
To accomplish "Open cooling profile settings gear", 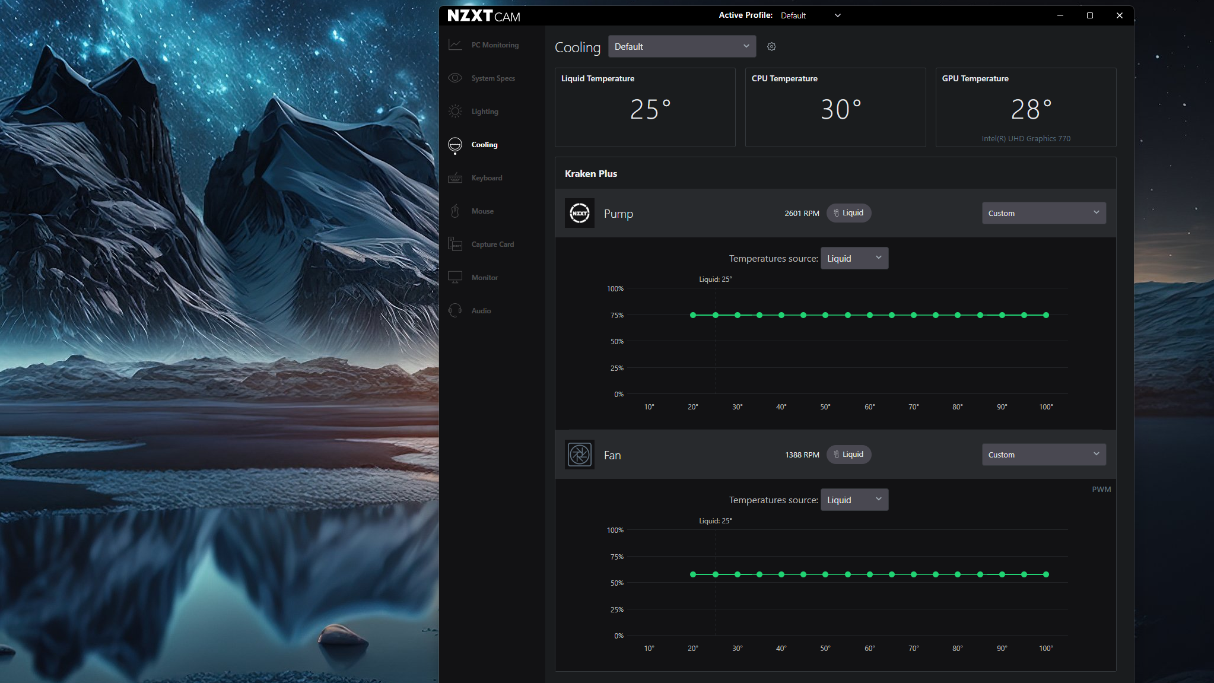I will click(x=771, y=47).
